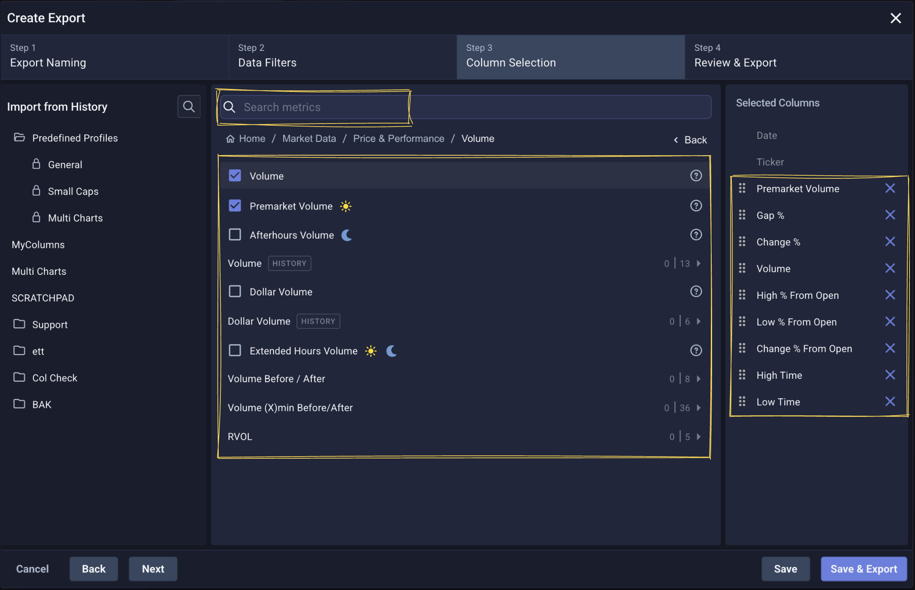Click the Save & Export button
915x590 pixels.
click(864, 569)
